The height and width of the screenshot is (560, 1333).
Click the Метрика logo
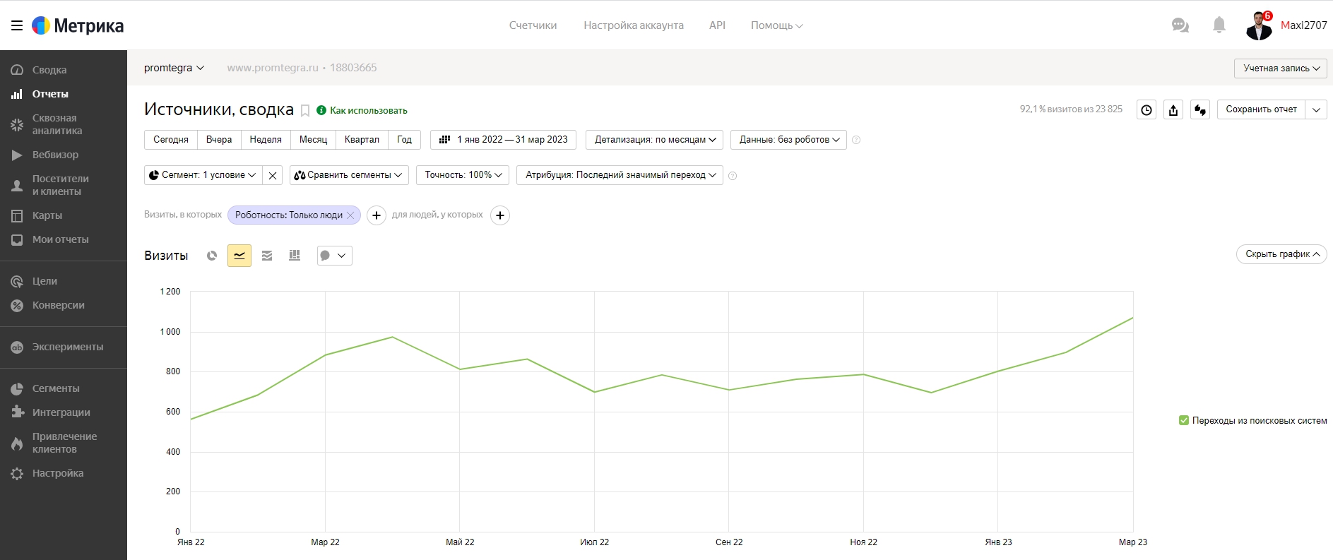click(78, 25)
